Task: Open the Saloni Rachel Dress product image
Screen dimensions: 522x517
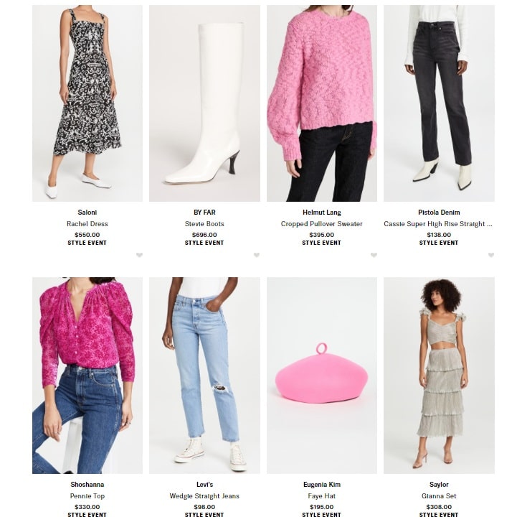Action: coord(87,103)
